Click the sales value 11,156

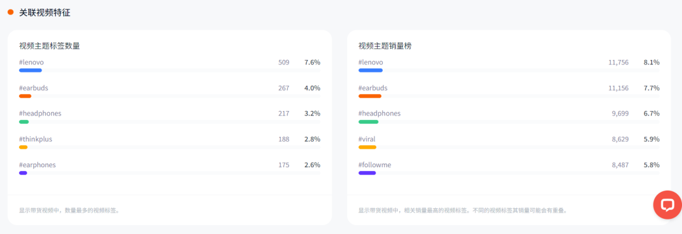tap(618, 88)
